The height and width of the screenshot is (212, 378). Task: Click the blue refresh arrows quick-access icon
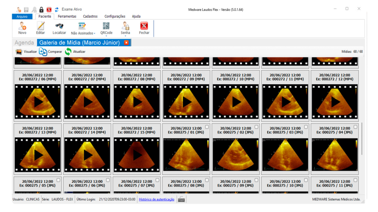(56, 10)
